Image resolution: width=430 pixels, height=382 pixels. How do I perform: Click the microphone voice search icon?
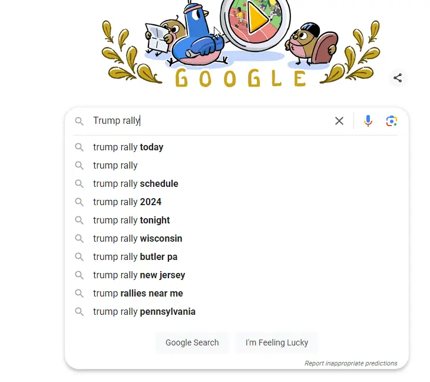tap(368, 121)
